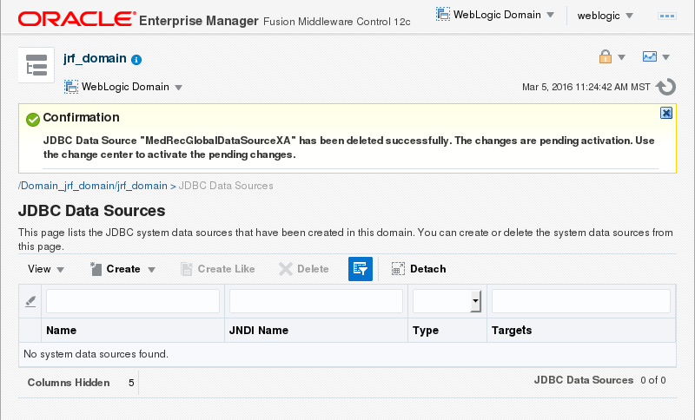Open the weblogic user menu
The height and width of the screenshot is (420, 695).
click(x=605, y=16)
